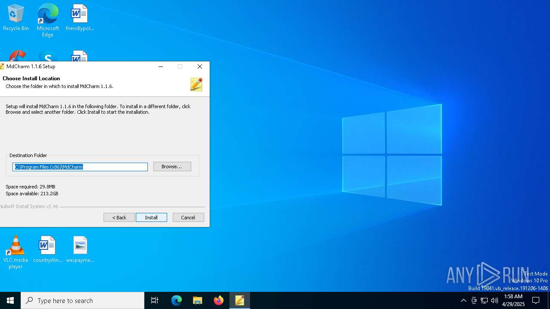Click the MdCharm notepad icon in the installer header
Viewport: 550px width, 309px height.
pos(196,84)
